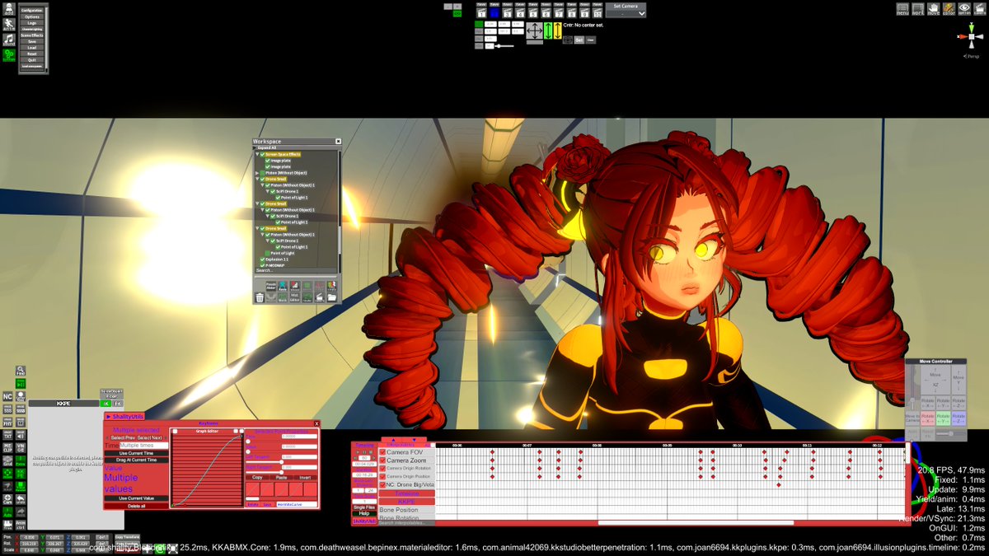
Task: Toggle Camera Zoom checkbox in Timeline
Action: [x=382, y=460]
